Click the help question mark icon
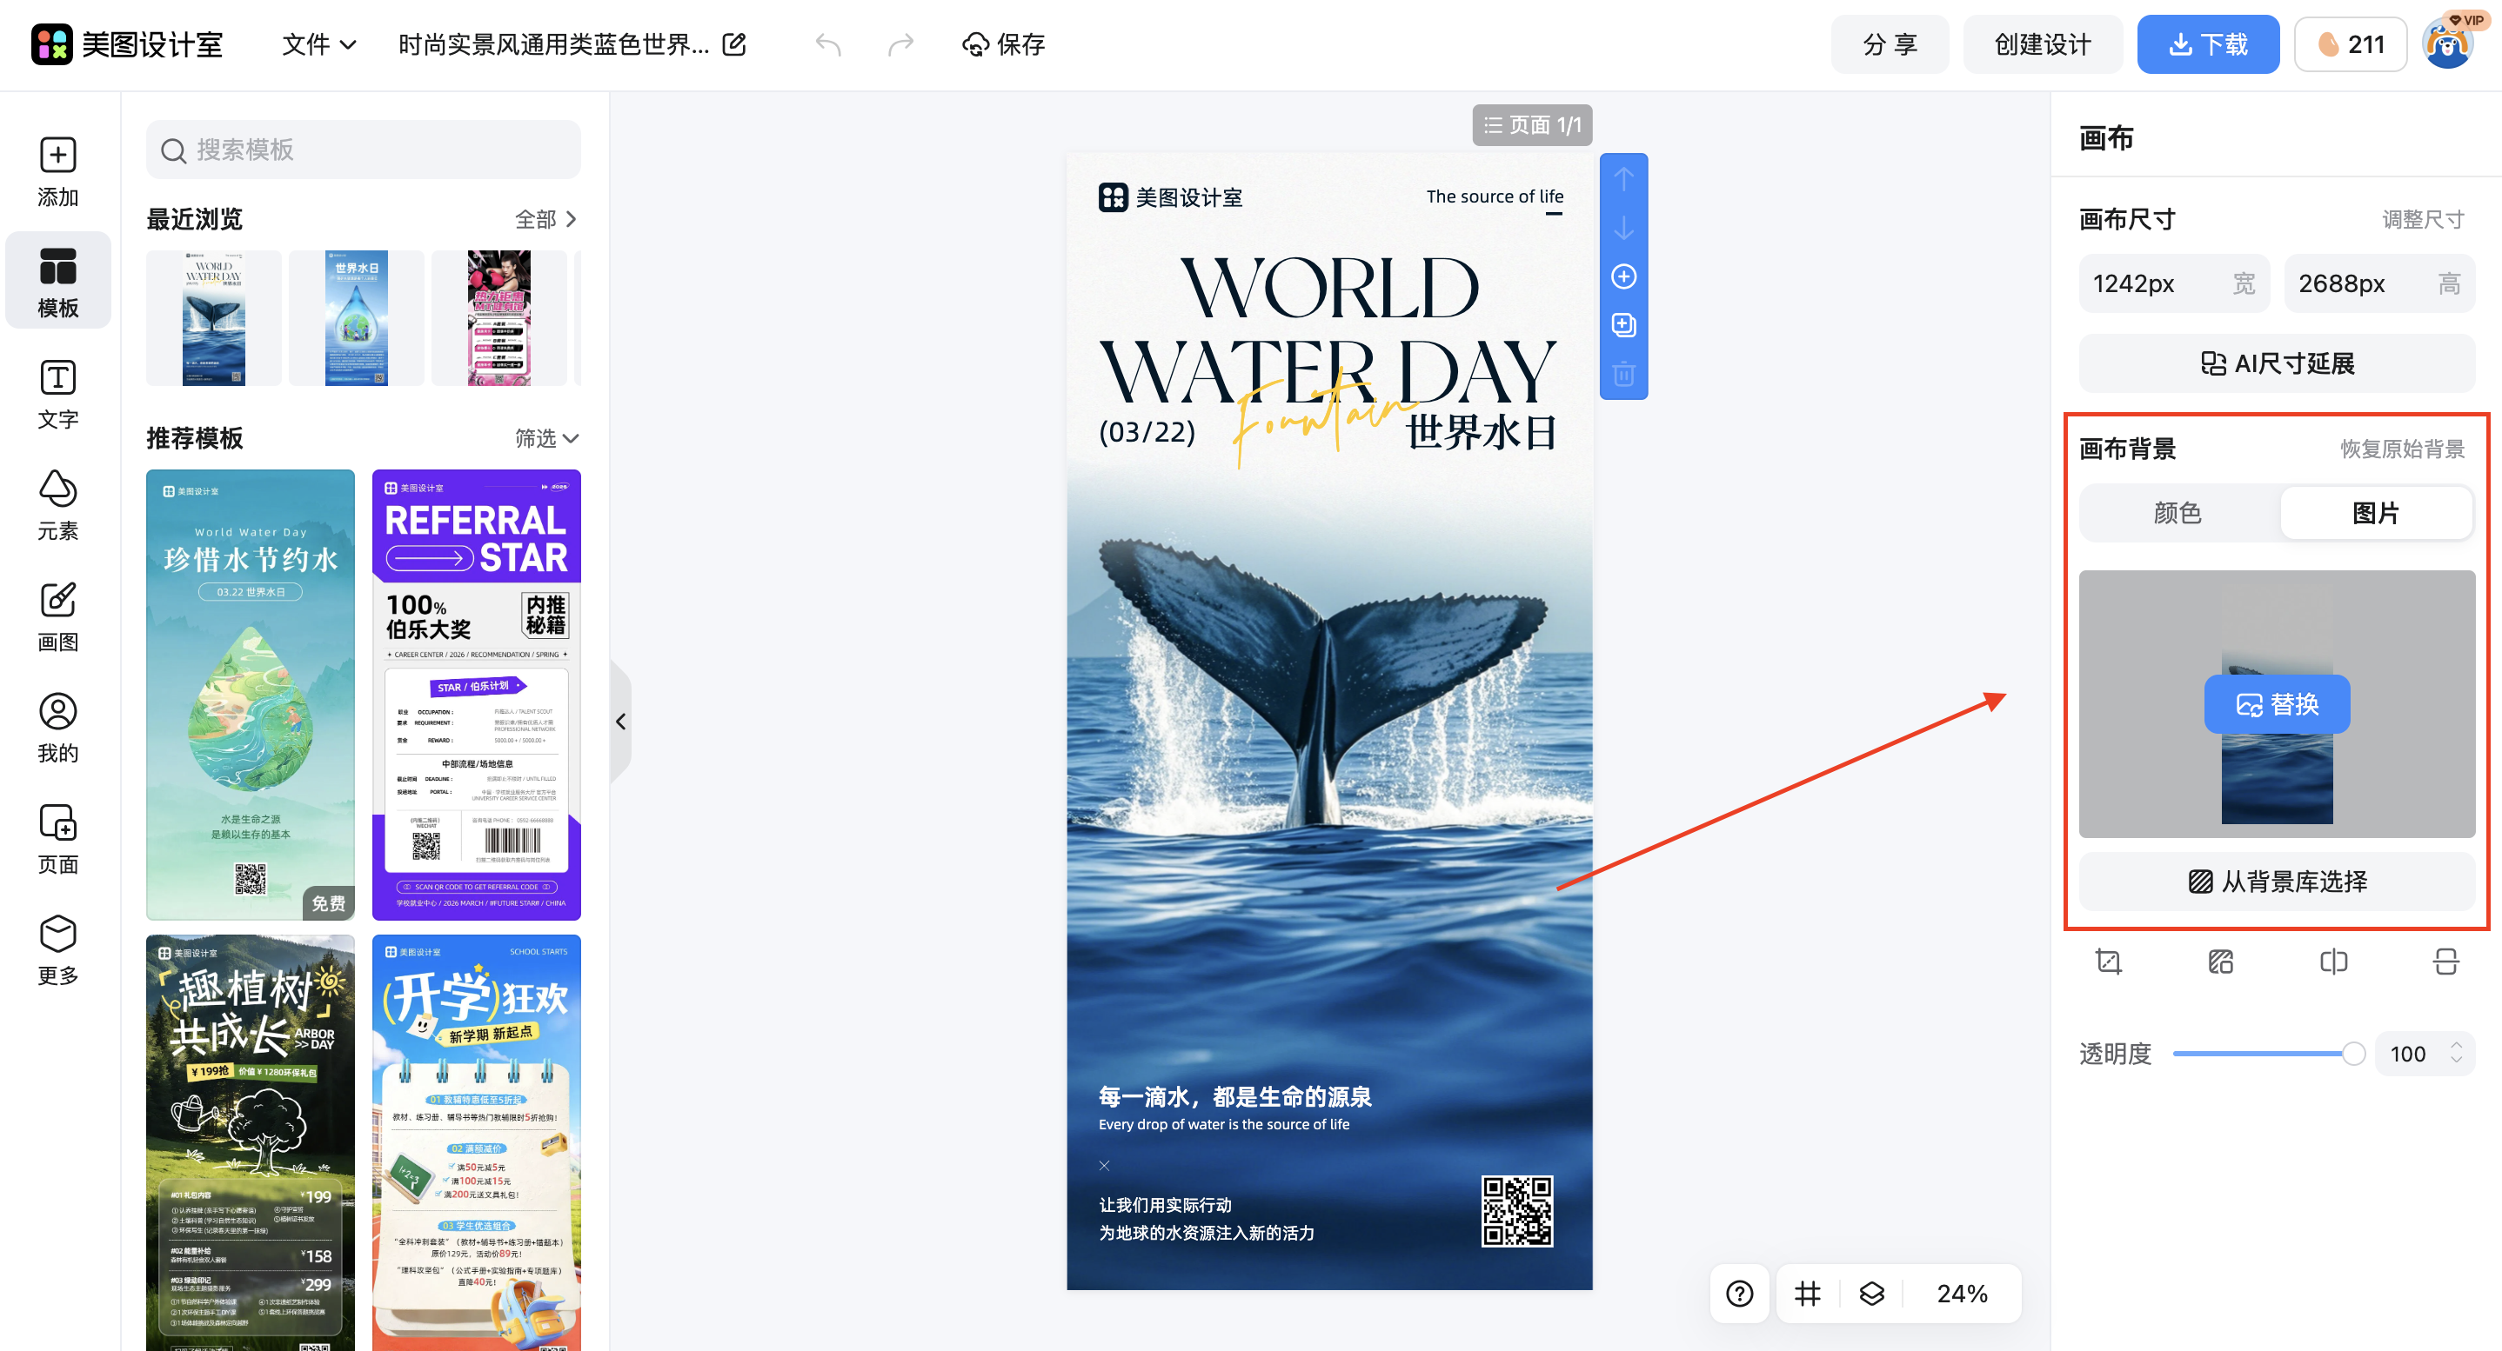The height and width of the screenshot is (1351, 2502). (x=1740, y=1294)
